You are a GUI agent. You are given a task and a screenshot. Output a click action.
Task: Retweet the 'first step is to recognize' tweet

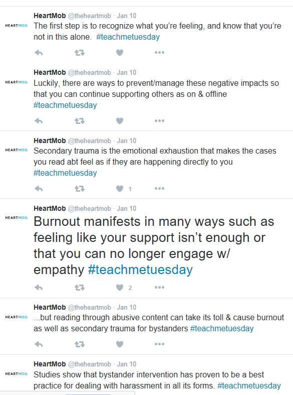pyautogui.click(x=80, y=53)
